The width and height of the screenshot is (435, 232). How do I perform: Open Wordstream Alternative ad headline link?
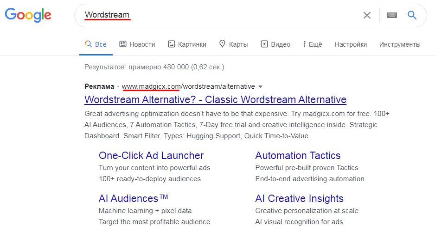click(215, 99)
